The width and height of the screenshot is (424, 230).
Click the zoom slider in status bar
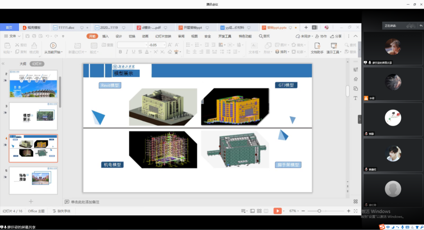(319, 211)
